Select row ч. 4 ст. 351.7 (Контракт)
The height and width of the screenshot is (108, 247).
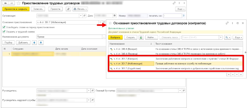[175, 59]
